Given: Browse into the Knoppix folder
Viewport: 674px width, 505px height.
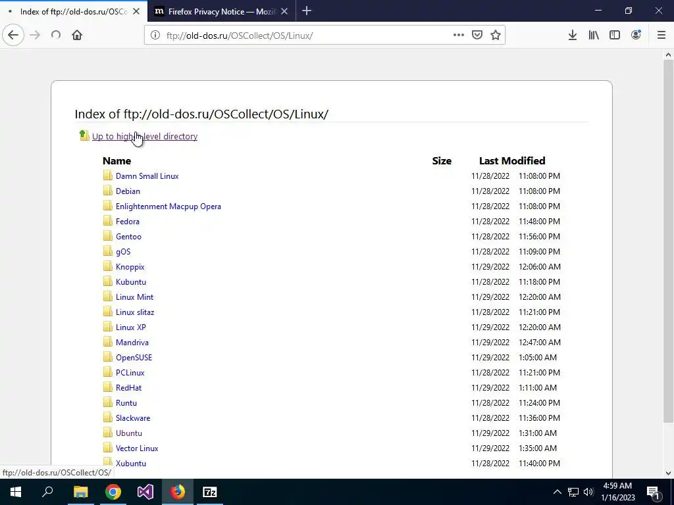Looking at the screenshot, I should pos(130,267).
